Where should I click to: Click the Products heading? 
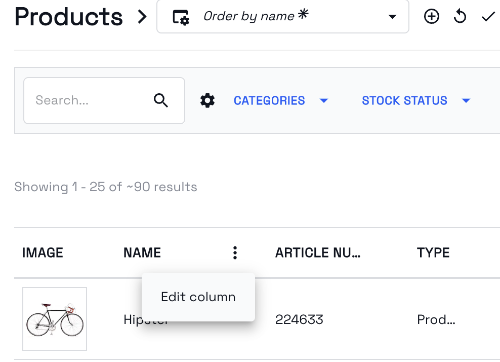click(x=69, y=17)
